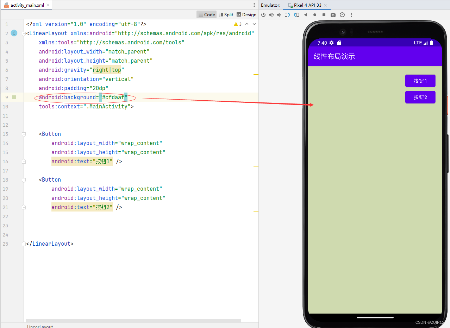Switch editor to Design view
The image size is (450, 328).
coord(246,14)
